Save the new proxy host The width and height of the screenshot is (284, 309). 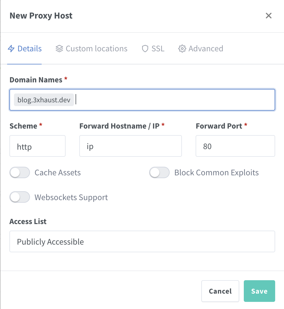259,291
